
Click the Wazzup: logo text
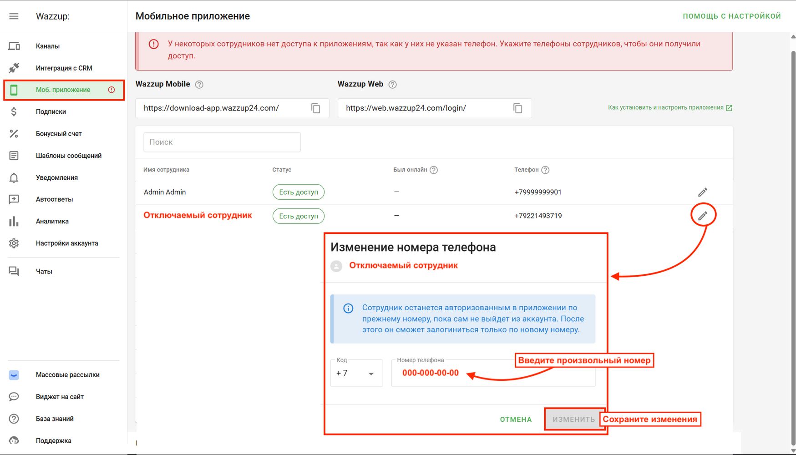tap(53, 16)
